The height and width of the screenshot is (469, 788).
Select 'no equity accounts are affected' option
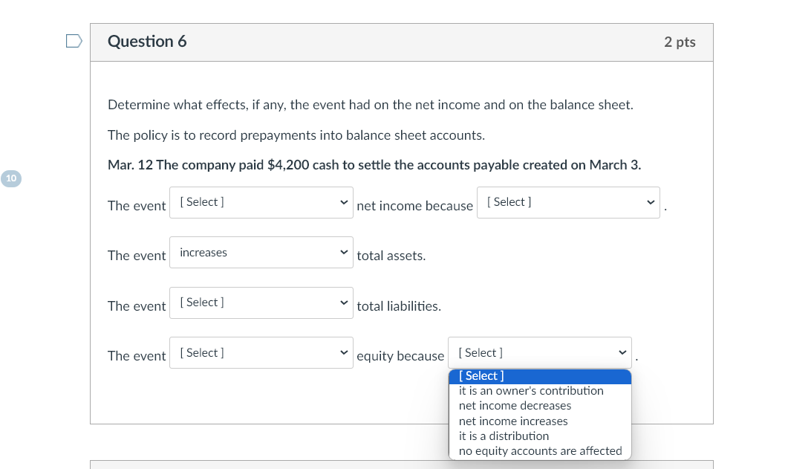(539, 450)
